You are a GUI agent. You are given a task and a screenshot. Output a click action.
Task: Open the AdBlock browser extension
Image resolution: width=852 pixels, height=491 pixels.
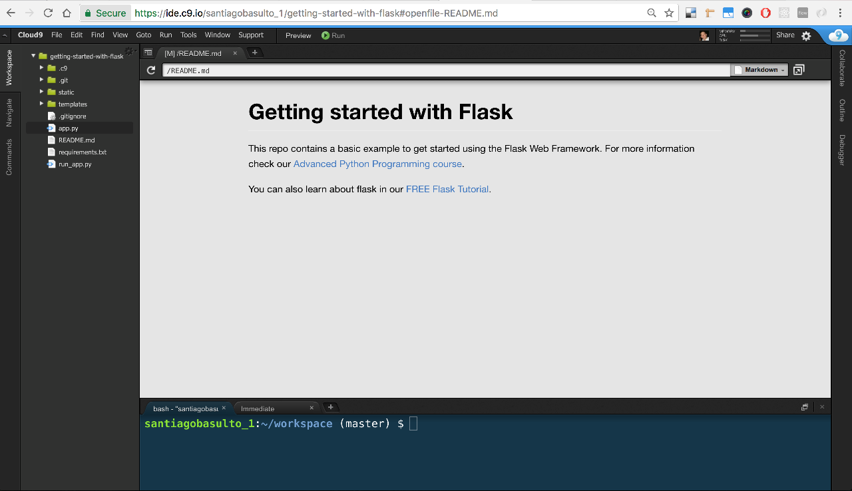765,12
